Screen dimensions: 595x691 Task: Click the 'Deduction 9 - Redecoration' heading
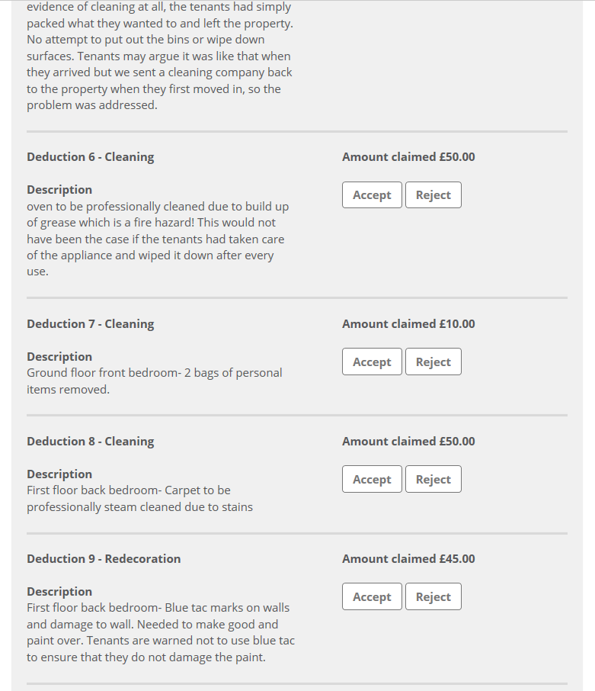pos(104,559)
